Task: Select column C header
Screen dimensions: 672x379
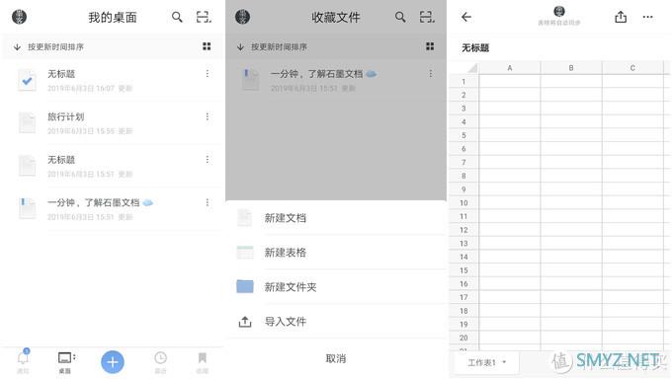Action: 632,68
